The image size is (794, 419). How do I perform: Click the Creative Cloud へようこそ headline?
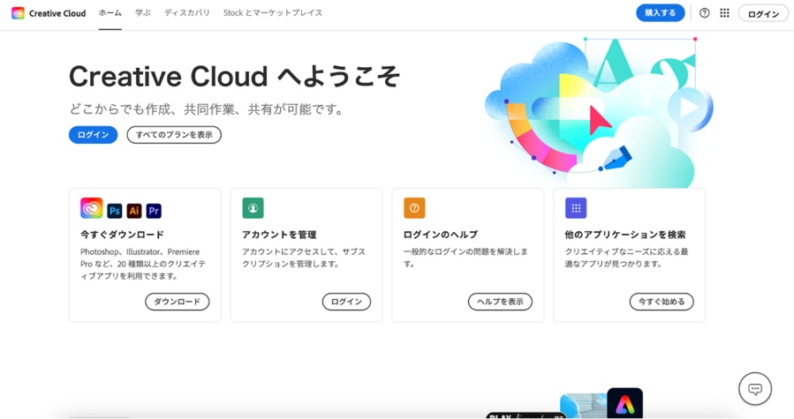[234, 77]
